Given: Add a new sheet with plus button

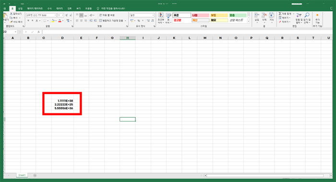Looking at the screenshot, I should [35, 175].
